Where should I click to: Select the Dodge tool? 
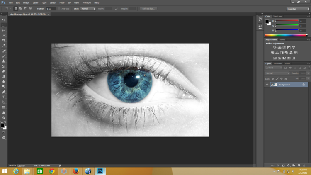coord(4,87)
